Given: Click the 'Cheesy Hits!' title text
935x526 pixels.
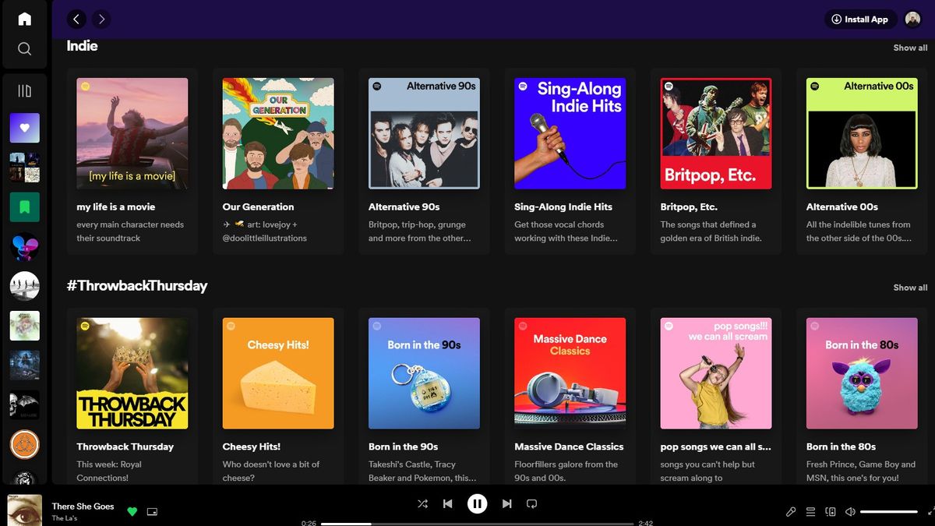Looking at the screenshot, I should click(251, 447).
